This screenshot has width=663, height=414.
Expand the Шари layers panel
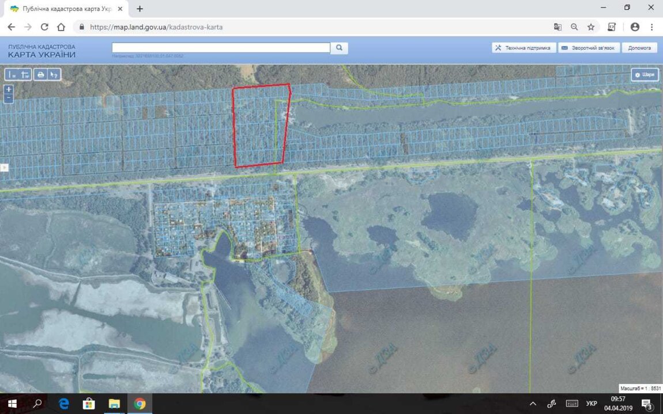click(645, 75)
